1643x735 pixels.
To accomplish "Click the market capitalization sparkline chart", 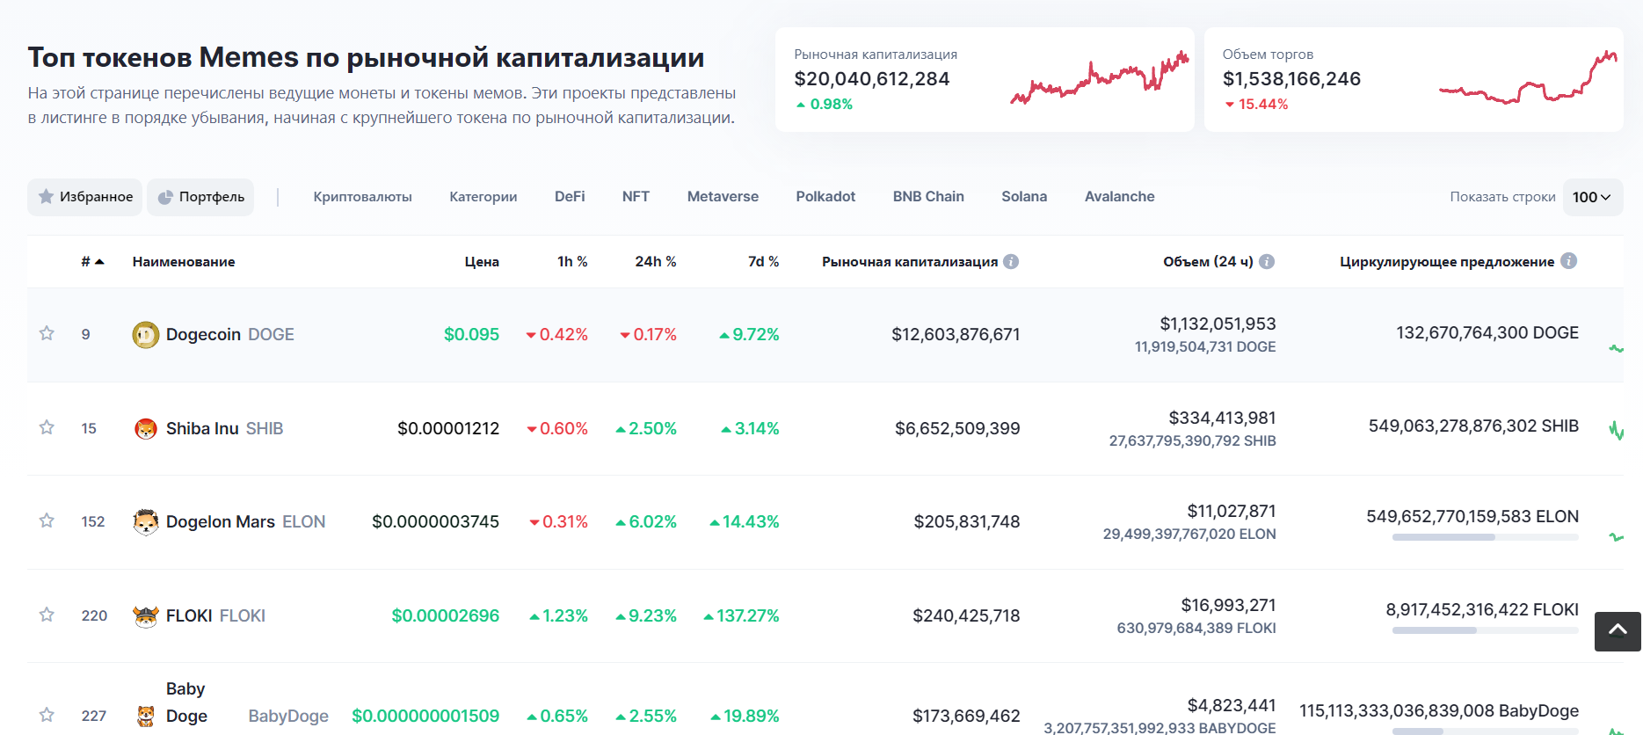I will [x=1099, y=79].
